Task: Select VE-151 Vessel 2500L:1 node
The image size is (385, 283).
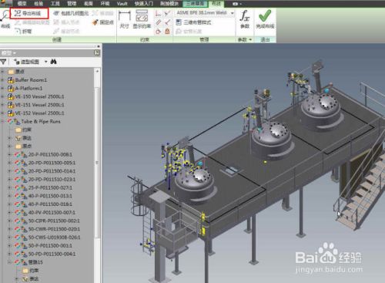Action: (x=40, y=105)
